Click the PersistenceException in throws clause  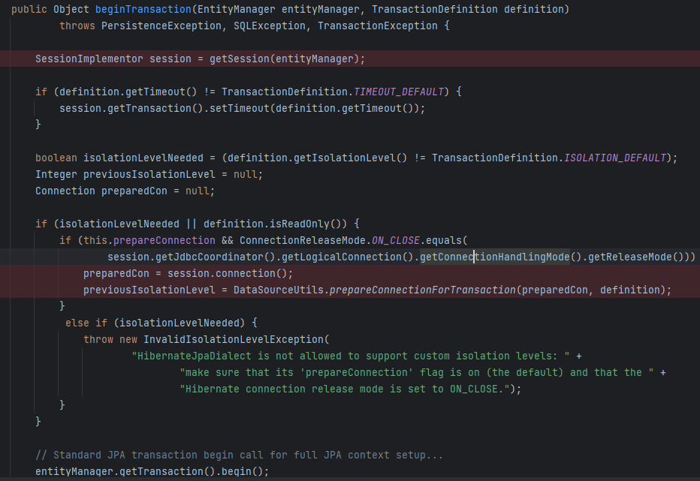[161, 26]
